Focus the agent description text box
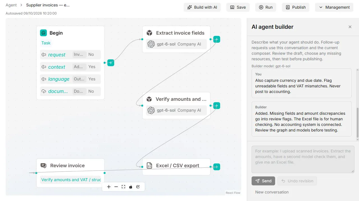The image size is (359, 201). 303,159
